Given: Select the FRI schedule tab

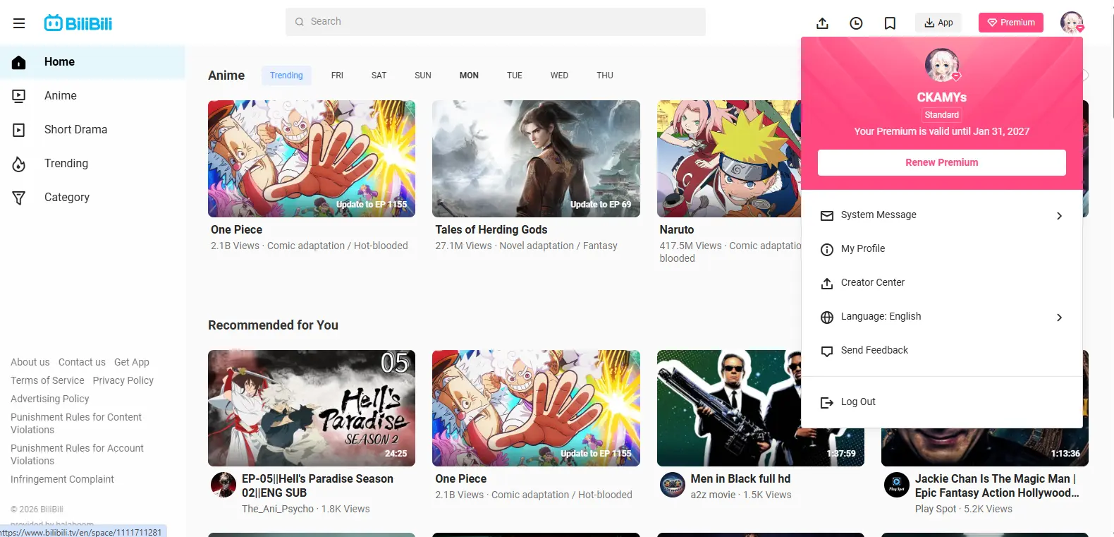Looking at the screenshot, I should [x=337, y=76].
